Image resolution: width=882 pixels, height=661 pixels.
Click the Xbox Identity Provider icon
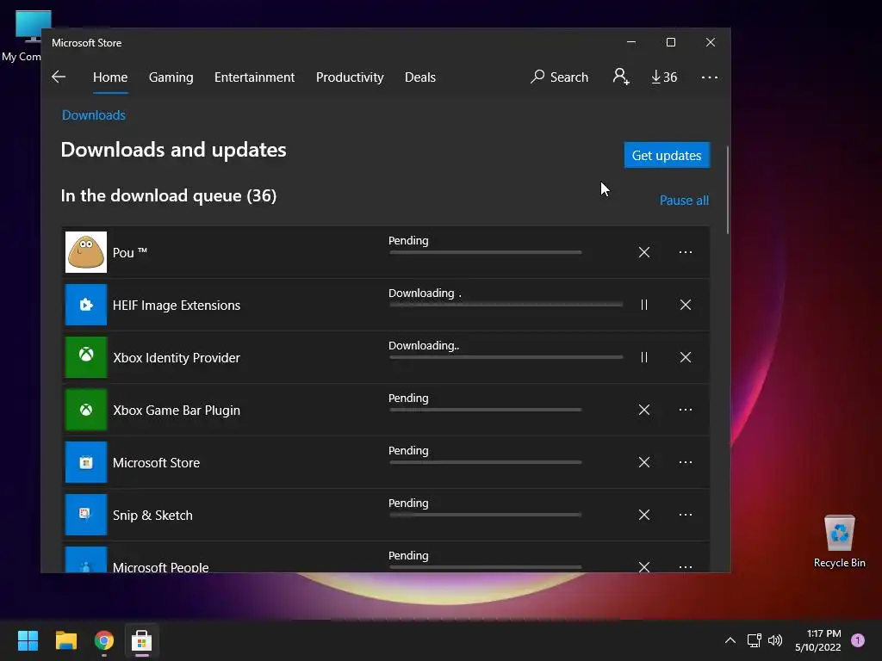(86, 357)
